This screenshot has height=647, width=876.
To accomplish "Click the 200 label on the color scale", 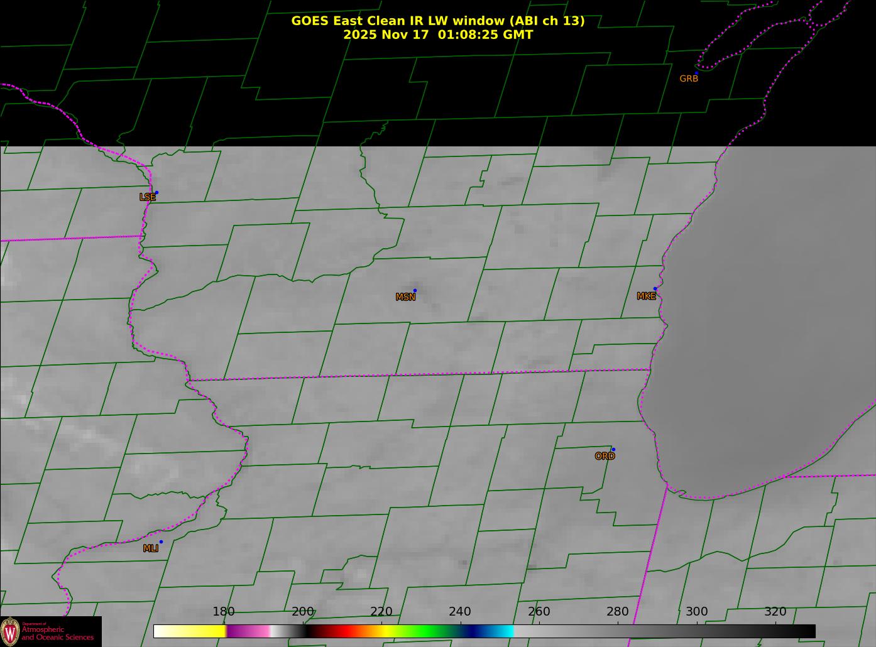I will click(303, 612).
